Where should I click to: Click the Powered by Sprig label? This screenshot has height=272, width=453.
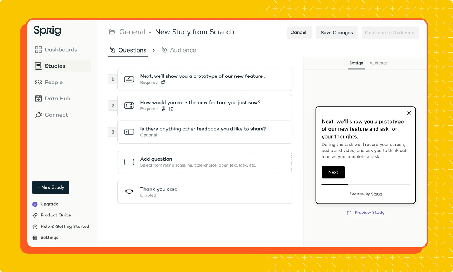coord(365,194)
